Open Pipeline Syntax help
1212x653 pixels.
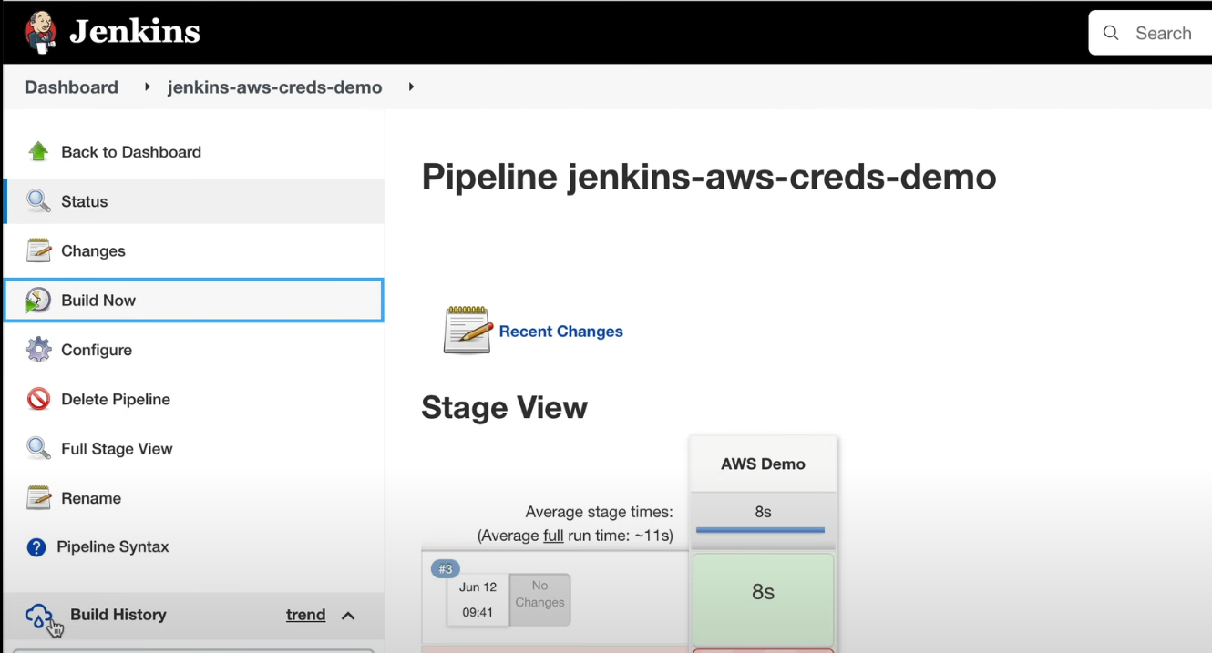pyautogui.click(x=113, y=546)
